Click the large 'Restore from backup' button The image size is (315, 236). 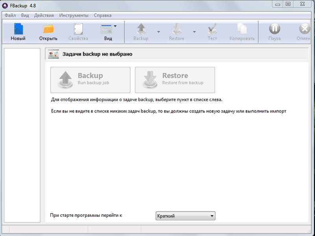click(x=175, y=80)
